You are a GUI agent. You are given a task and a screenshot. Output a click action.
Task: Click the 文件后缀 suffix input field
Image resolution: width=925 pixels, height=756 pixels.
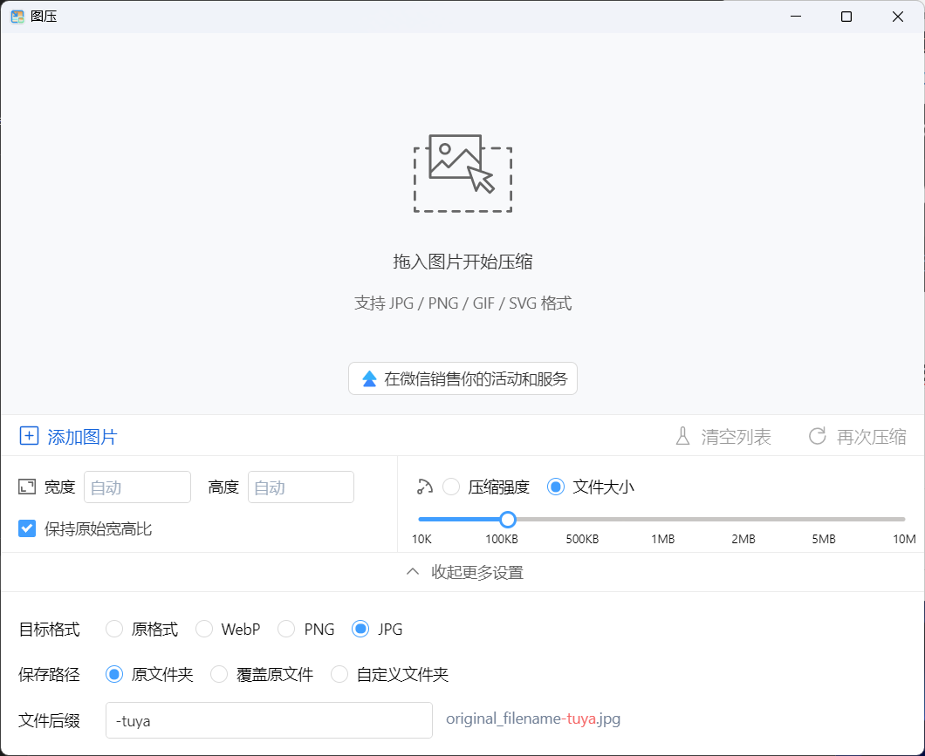269,720
